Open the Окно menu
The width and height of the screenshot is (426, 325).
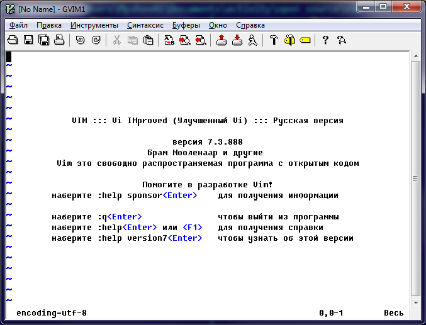(218, 25)
